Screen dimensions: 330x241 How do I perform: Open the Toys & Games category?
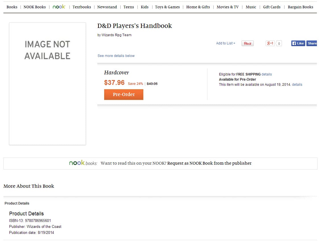(x=167, y=7)
